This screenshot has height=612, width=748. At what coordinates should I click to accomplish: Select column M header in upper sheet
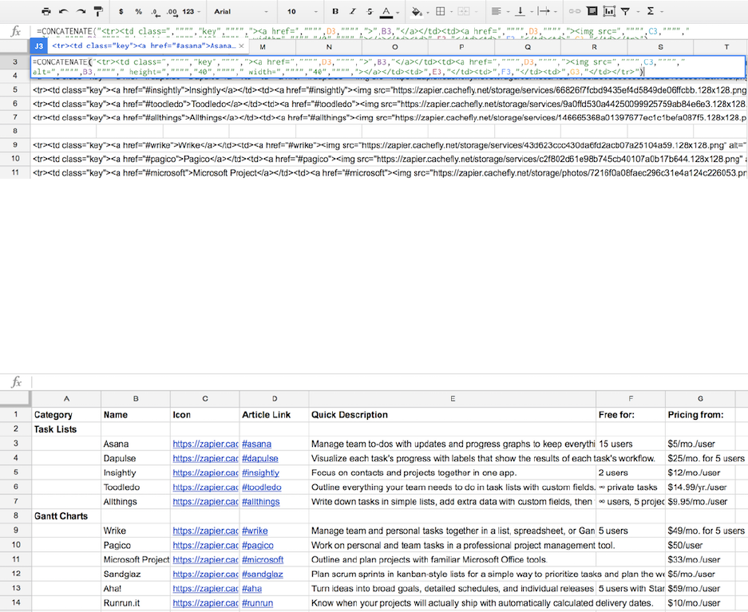(x=263, y=47)
